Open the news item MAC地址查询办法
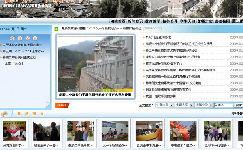The width and height of the screenshot is (243, 150). (158, 37)
